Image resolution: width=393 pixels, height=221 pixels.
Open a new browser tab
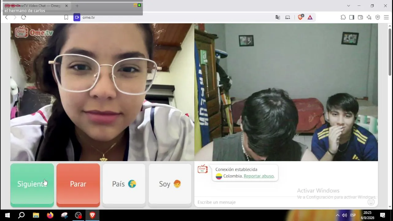click(x=77, y=6)
